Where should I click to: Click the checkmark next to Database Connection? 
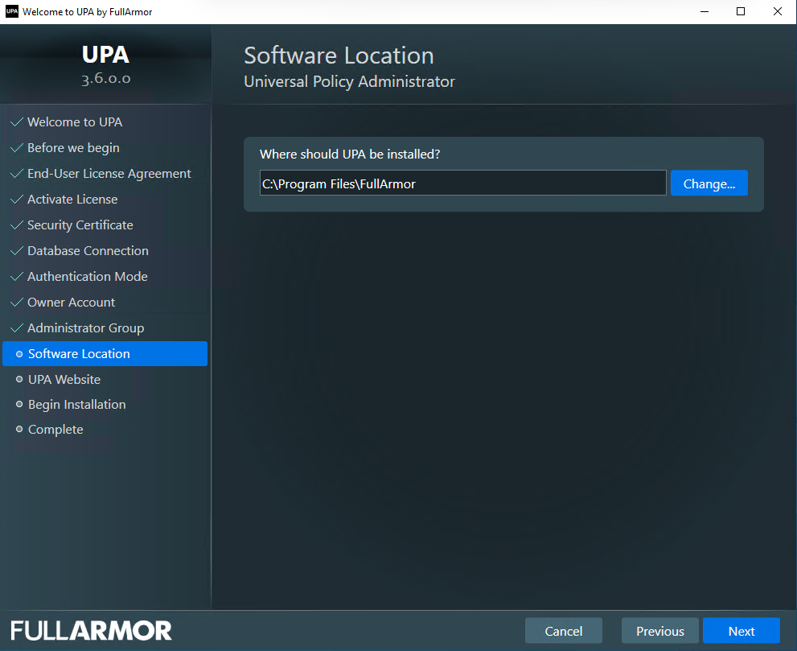pos(16,251)
